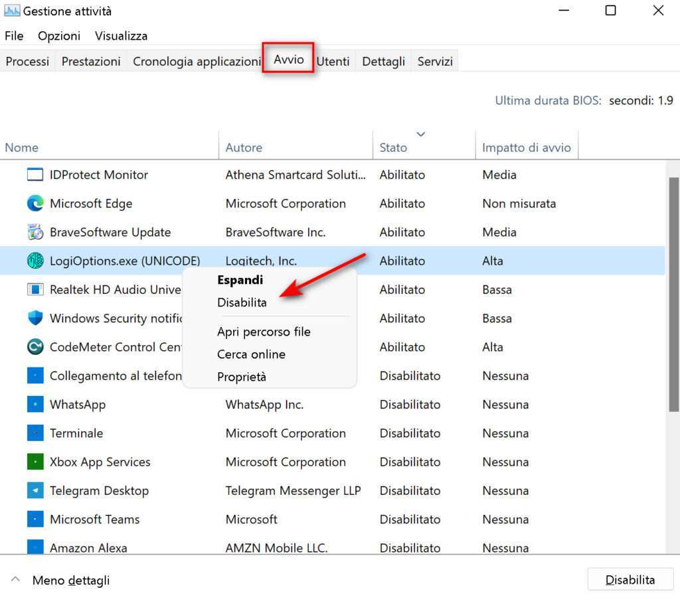Viewport: 680px width, 601px height.
Task: Click the WhatsApp Inc. author cell
Action: 264,404
